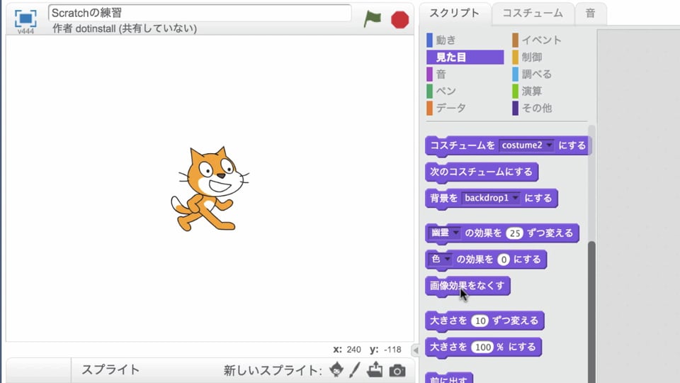Open the 色 effect dropdown

440,260
